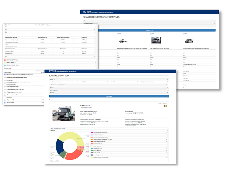The image size is (227, 170).
Task: Click yellow Потеря стоимости legend swatch
Action: [x=92, y=157]
